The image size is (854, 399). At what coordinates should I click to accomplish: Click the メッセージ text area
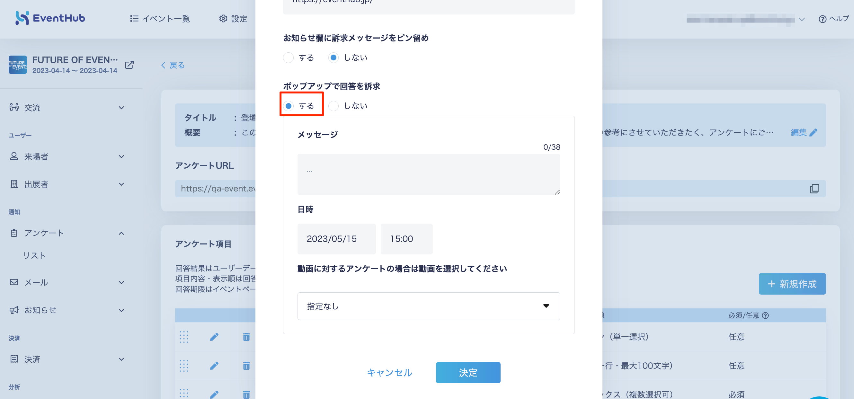click(429, 174)
